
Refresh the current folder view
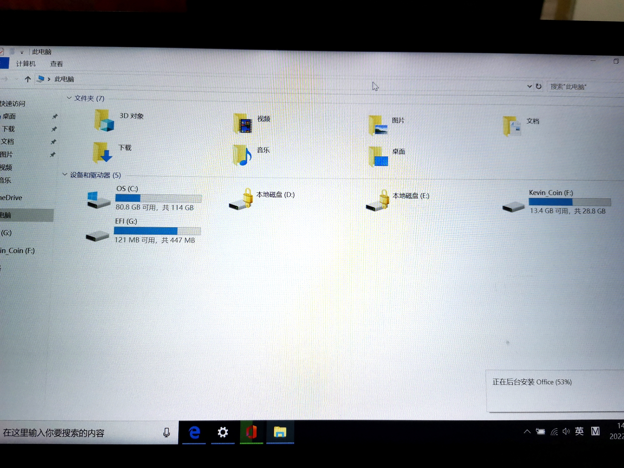tap(539, 87)
